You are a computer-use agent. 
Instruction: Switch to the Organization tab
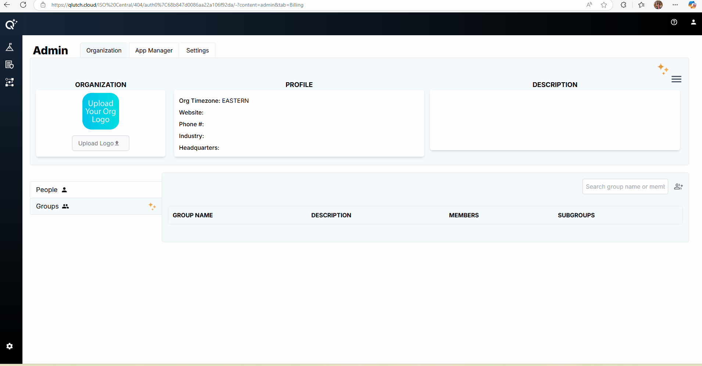click(x=104, y=50)
